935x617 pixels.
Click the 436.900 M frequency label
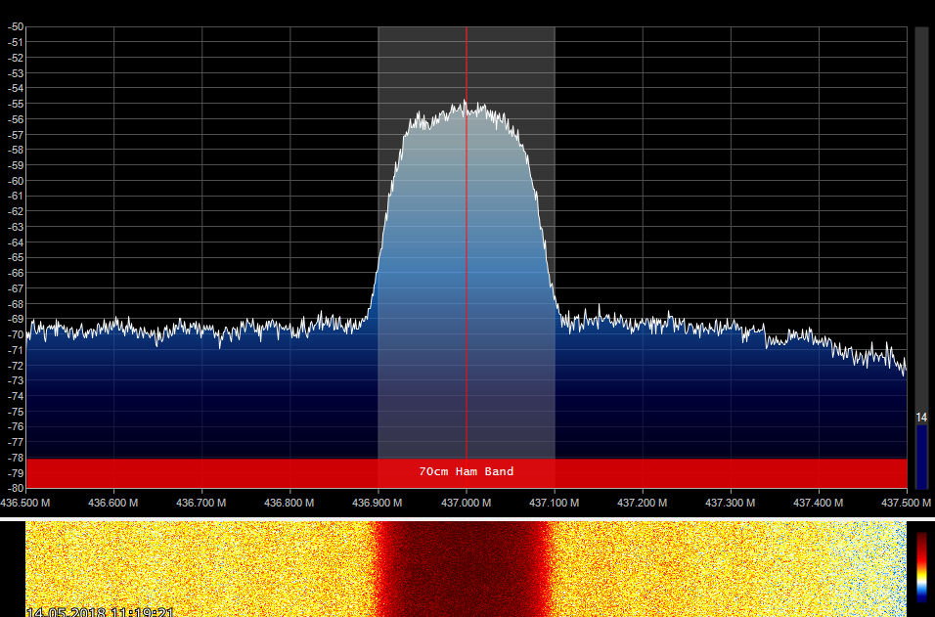(x=378, y=502)
